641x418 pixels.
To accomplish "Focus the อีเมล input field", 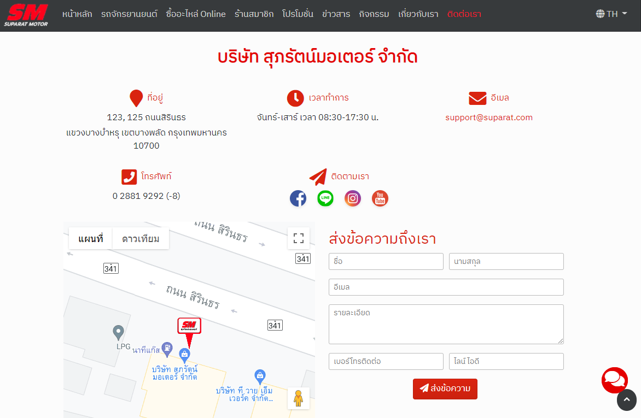I will pos(446,287).
